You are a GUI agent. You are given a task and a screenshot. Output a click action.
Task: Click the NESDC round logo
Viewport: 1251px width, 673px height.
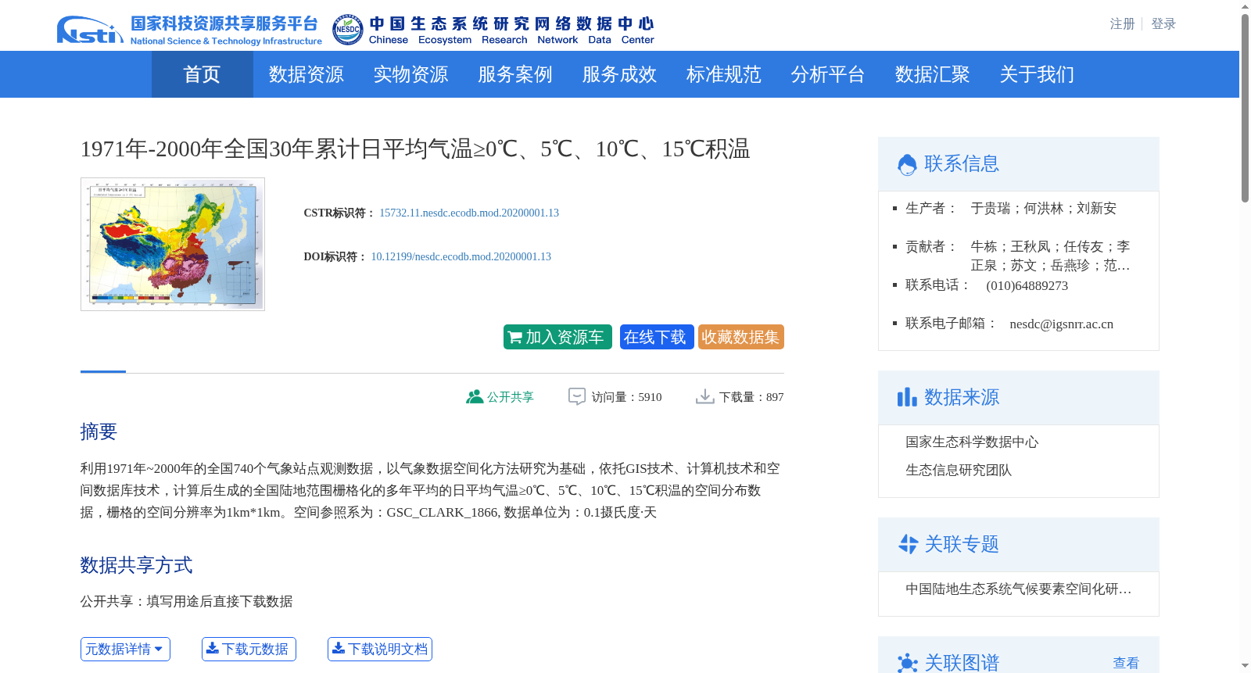[x=347, y=30]
